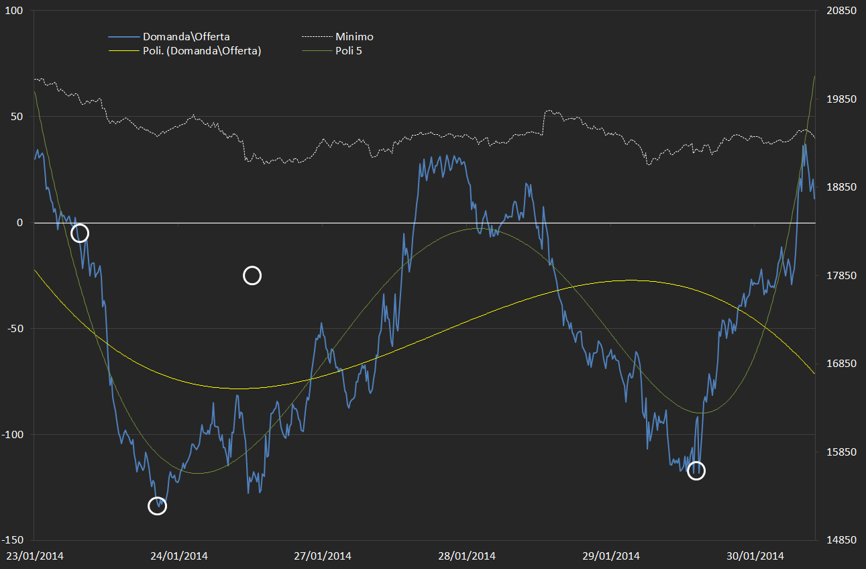This screenshot has height=569, width=866.
Task: Click the right axis value 15850
Action: point(842,452)
